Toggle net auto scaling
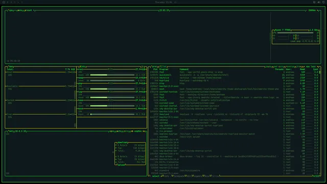The width and height of the screenshot is (327, 184). pos(119,131)
